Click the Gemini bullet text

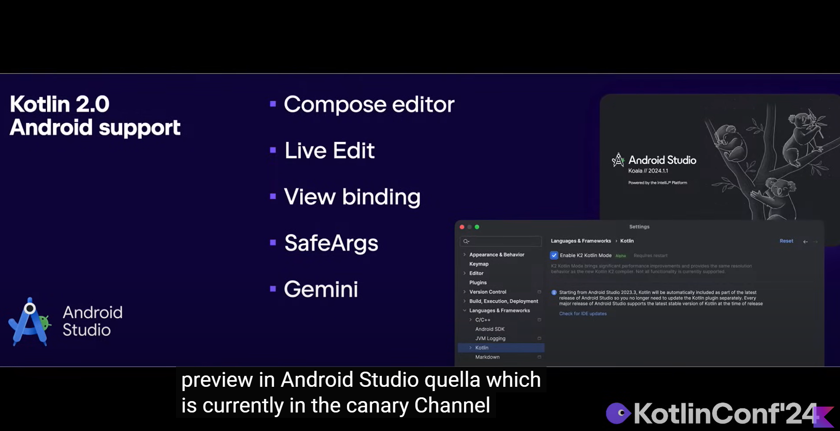[321, 289]
